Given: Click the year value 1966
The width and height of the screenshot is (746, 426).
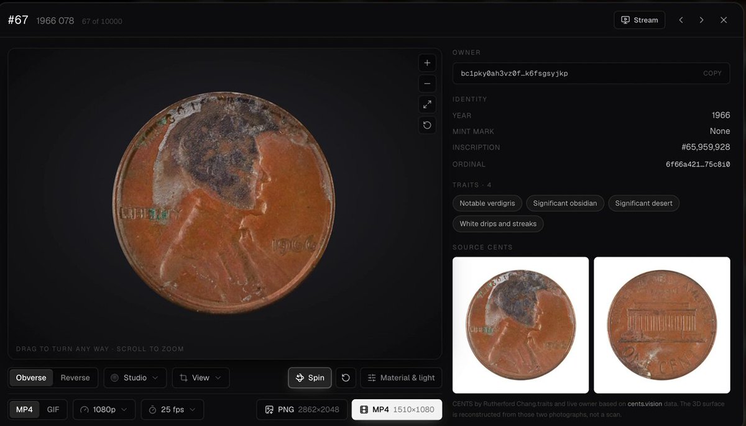Looking at the screenshot, I should (721, 115).
